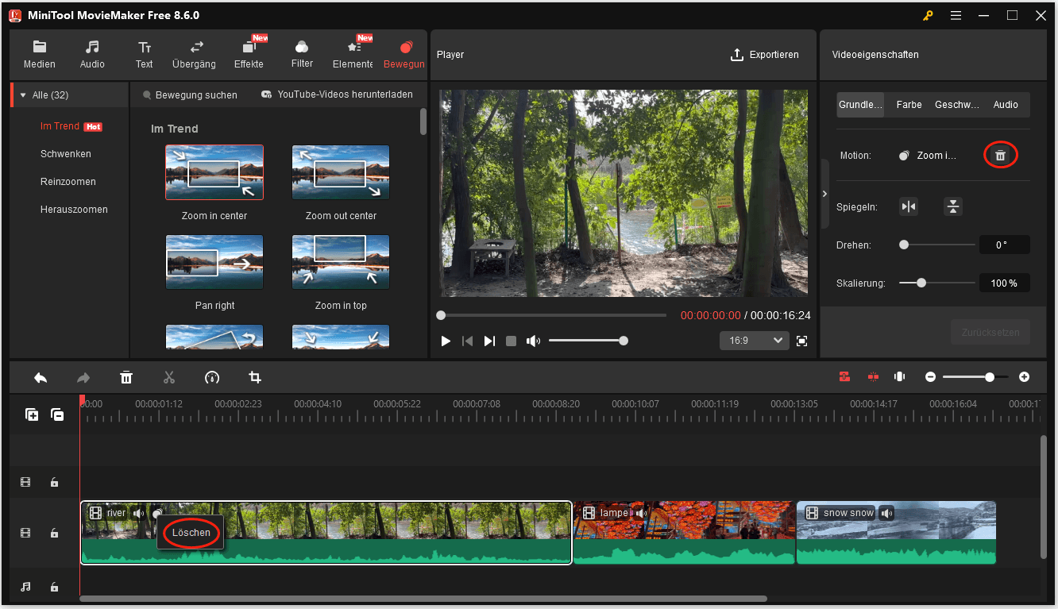The height and width of the screenshot is (609, 1058).
Task: Switch to the Filter tab
Action: point(302,55)
